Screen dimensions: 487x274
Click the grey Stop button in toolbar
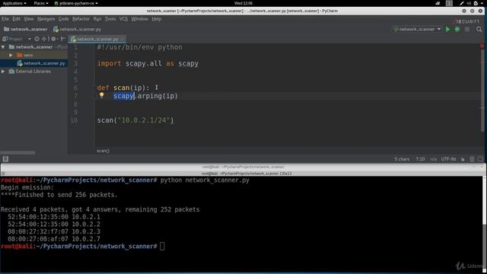click(467, 29)
